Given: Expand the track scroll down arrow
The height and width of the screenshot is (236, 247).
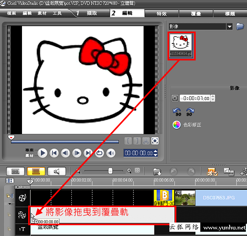Looking at the screenshot, I should pyautogui.click(x=10, y=204).
